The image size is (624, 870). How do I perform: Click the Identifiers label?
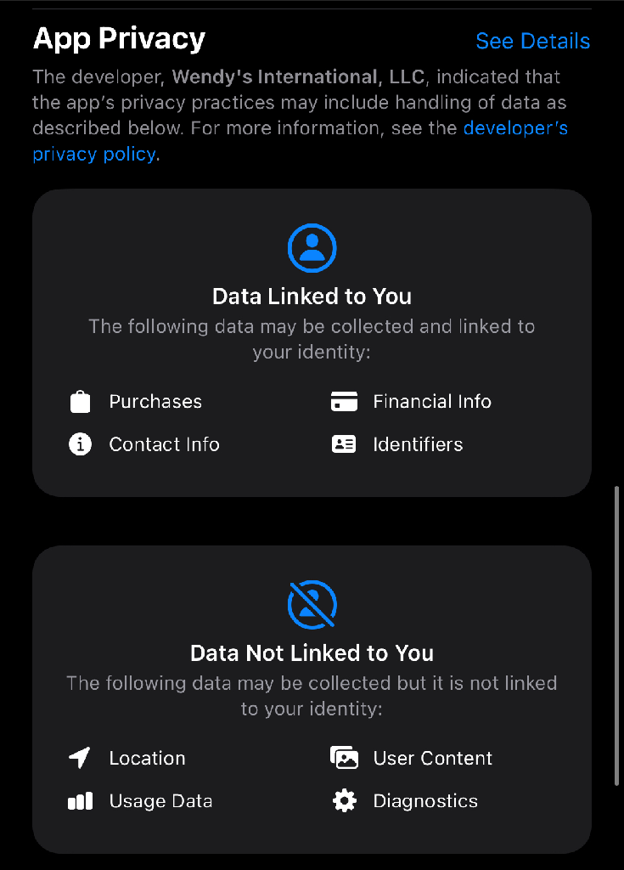pyautogui.click(x=419, y=444)
